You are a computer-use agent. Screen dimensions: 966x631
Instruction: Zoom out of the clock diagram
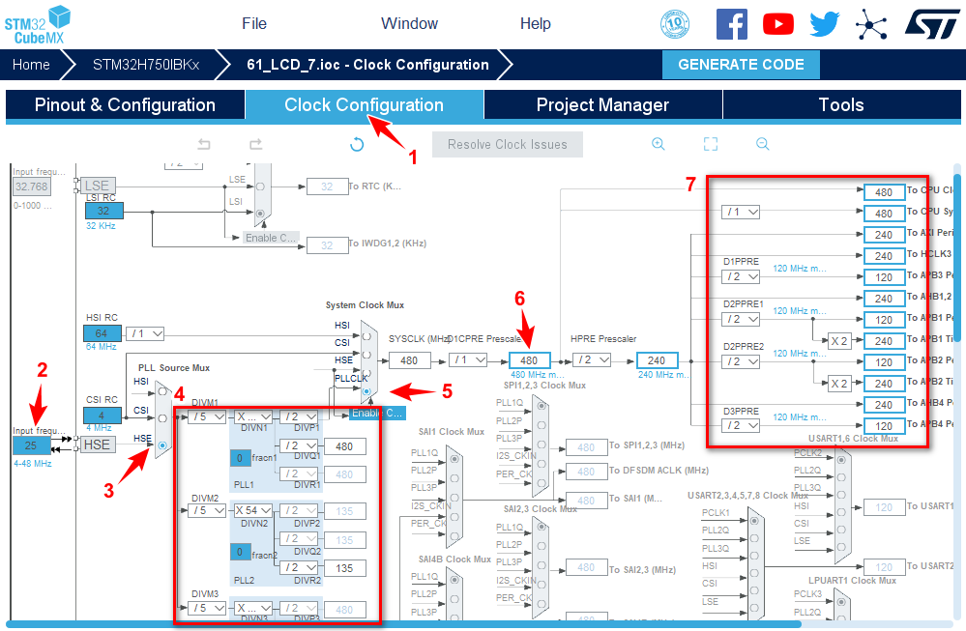762,144
